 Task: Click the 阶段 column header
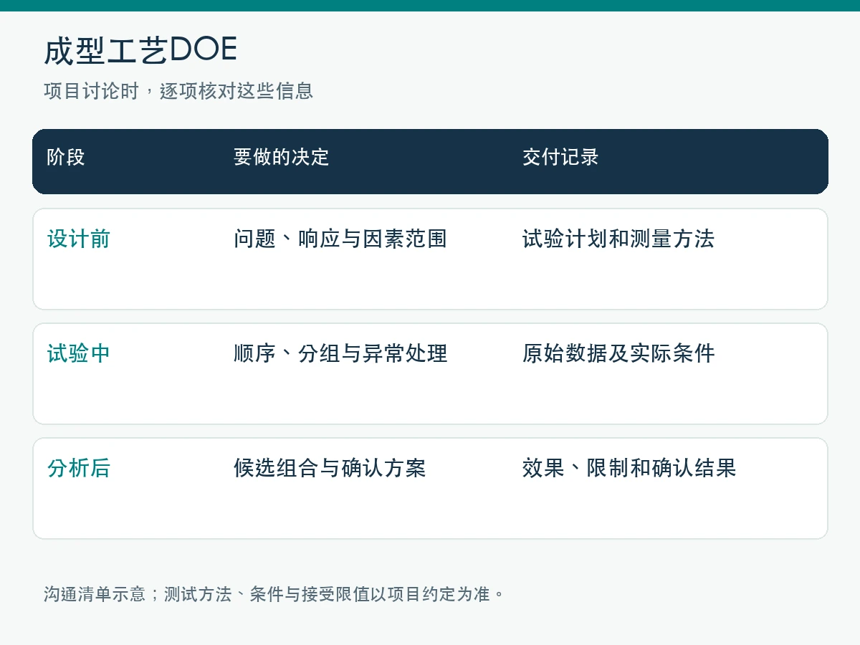66,157
